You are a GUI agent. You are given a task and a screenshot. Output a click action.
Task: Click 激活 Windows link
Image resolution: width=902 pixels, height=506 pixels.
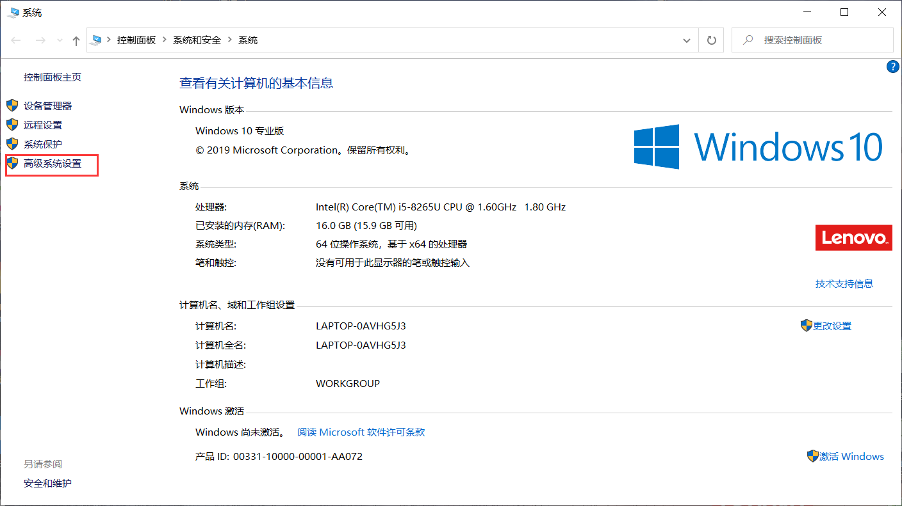coord(851,456)
